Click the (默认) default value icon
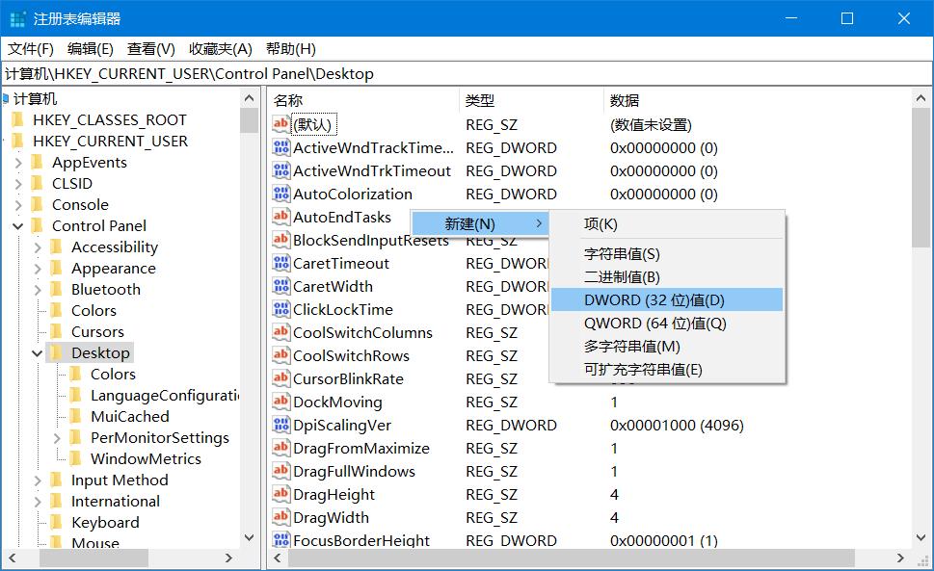 282,124
